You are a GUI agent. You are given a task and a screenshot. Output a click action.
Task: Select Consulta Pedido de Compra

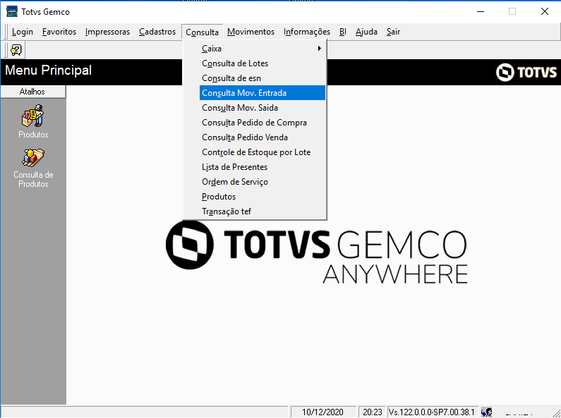pos(263,123)
